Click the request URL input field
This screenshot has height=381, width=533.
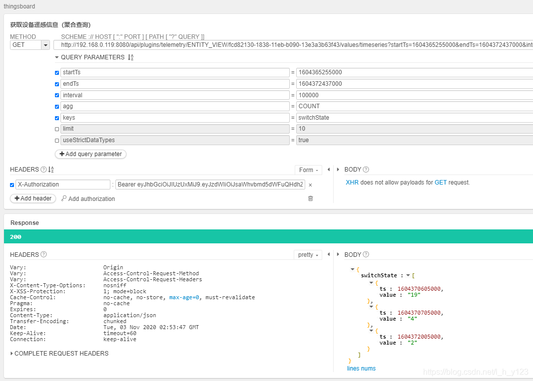(x=293, y=45)
